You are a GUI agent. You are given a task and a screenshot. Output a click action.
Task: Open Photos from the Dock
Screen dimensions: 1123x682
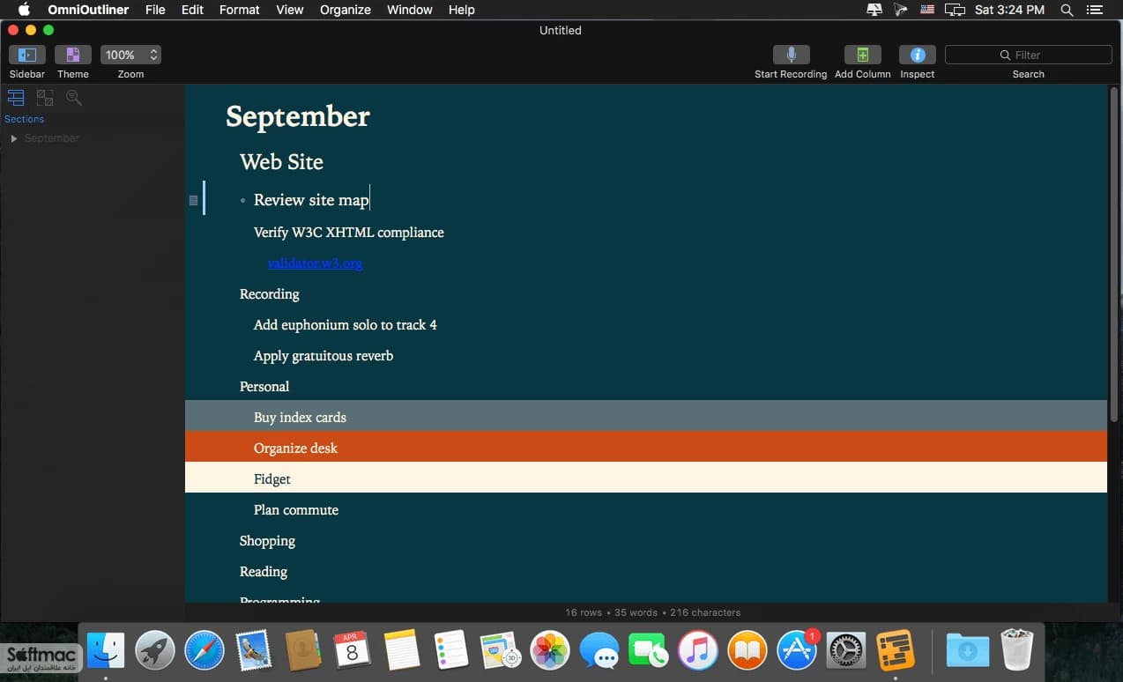click(x=550, y=651)
